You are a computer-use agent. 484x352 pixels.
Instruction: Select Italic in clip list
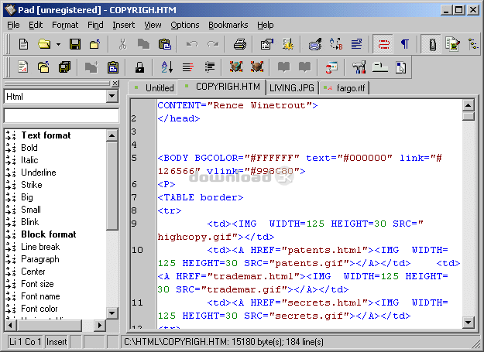29,160
